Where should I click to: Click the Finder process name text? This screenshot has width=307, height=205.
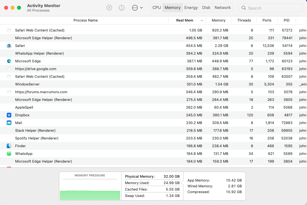[x=20, y=146]
